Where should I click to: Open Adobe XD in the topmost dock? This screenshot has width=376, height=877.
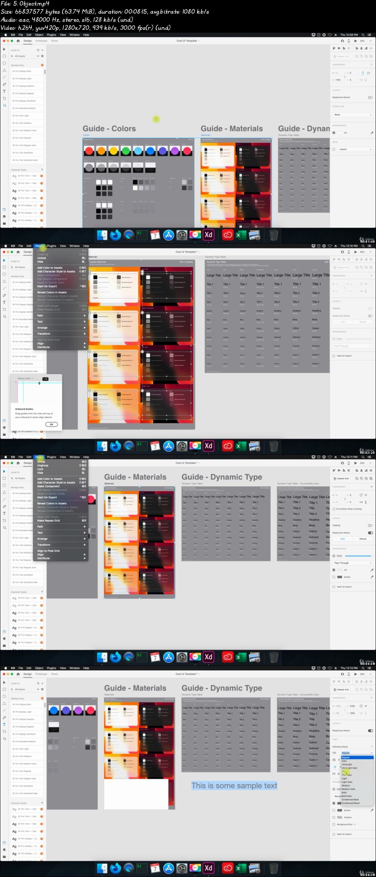tap(209, 235)
